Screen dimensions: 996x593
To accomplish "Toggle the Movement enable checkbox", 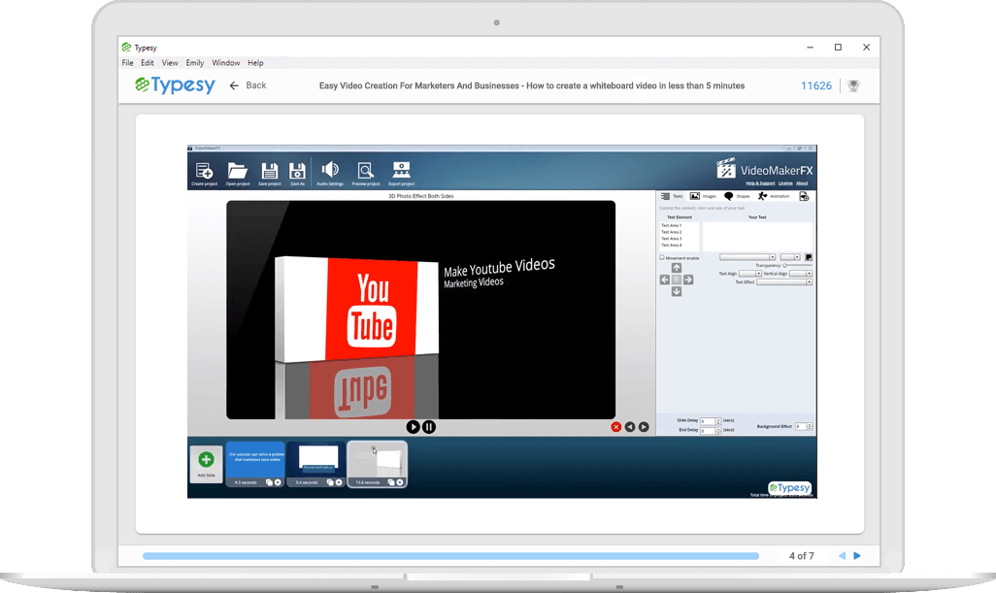I will [662, 258].
